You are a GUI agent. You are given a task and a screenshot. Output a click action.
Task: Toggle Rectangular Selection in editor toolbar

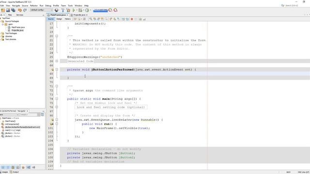pyautogui.click(x=106, y=19)
